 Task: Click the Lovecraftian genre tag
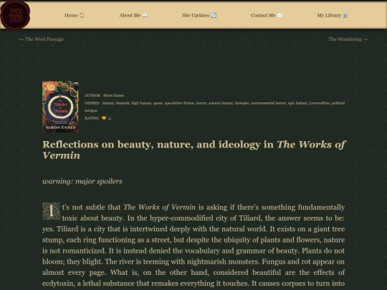point(320,103)
